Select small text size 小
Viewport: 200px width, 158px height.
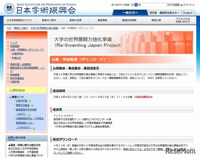click(132, 5)
